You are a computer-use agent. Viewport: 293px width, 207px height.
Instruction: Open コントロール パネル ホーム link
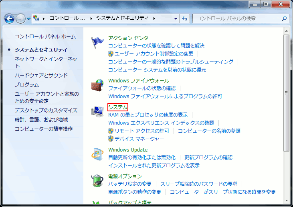[45, 37]
